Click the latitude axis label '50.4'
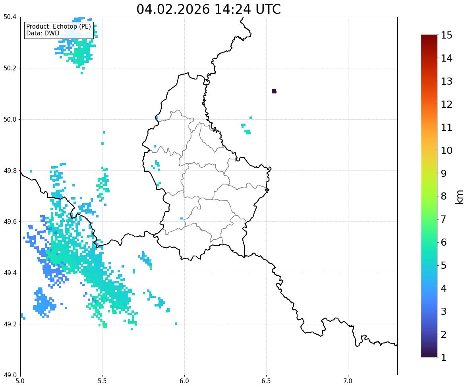 [x=10, y=17]
